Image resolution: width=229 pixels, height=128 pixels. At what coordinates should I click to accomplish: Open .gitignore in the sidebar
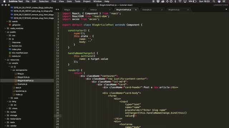16,25
